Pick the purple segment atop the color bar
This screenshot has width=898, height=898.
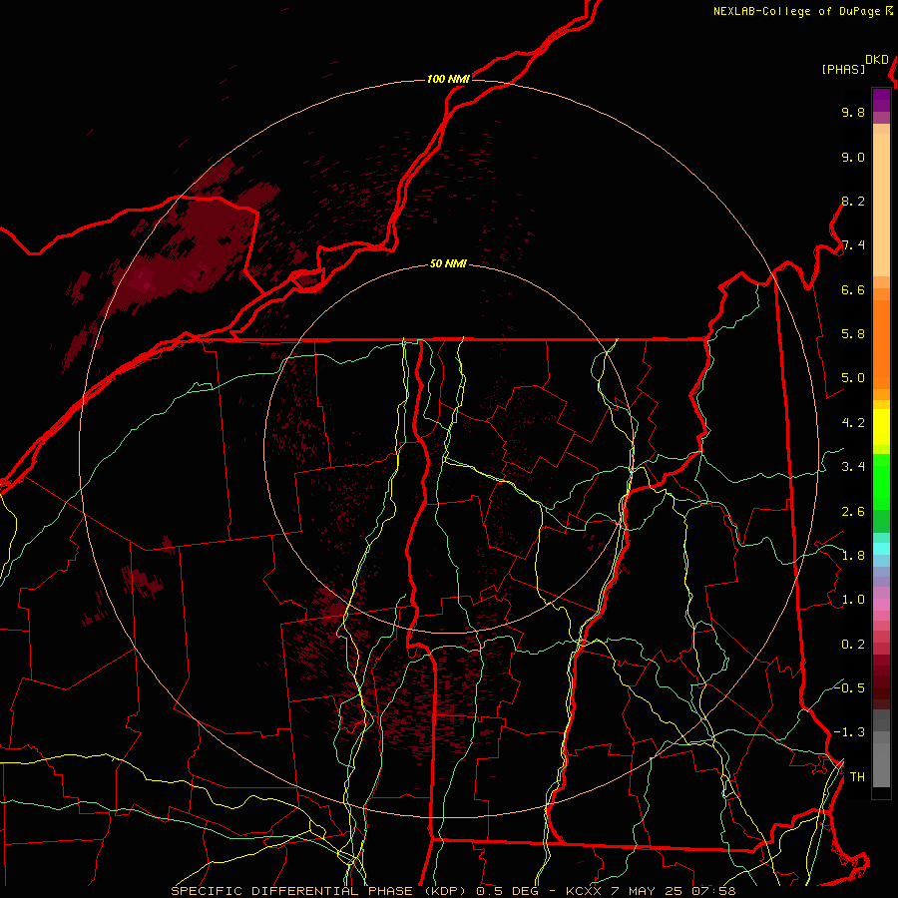[x=881, y=100]
